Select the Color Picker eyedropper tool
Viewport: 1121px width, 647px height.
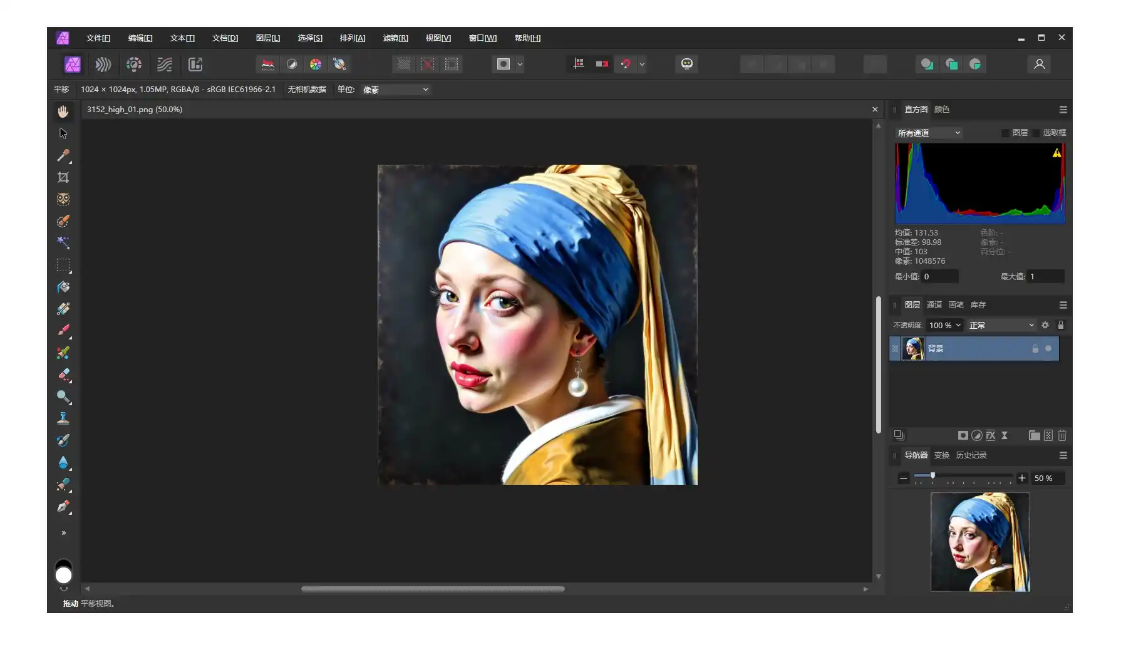63,155
